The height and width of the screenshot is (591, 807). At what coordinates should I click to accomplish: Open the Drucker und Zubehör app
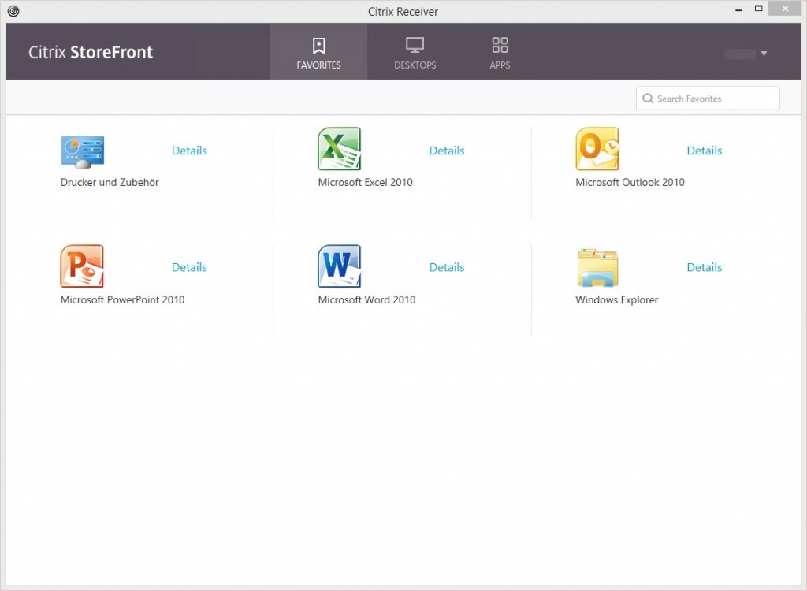click(x=82, y=150)
